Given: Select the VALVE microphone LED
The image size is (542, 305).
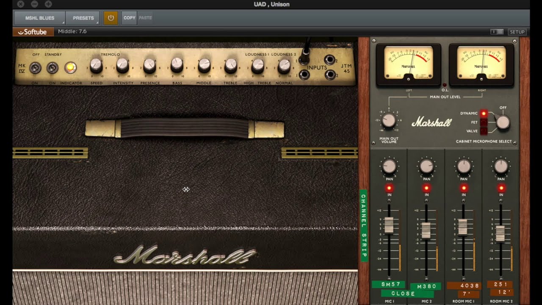Looking at the screenshot, I should coord(484,131).
